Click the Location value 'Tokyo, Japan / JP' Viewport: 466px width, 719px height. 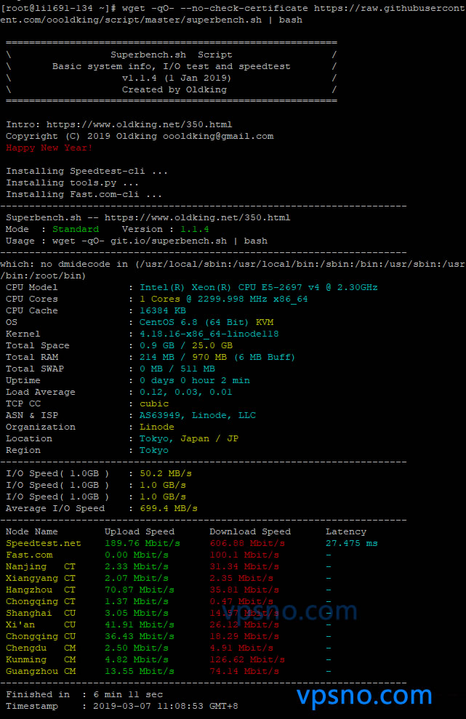(x=189, y=438)
